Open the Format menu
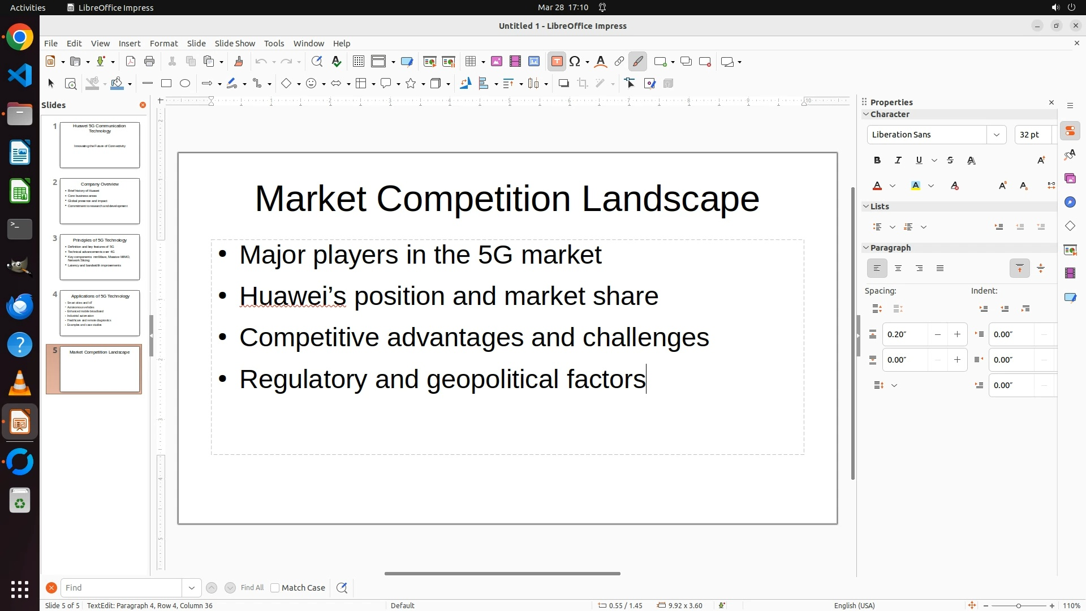 click(163, 44)
